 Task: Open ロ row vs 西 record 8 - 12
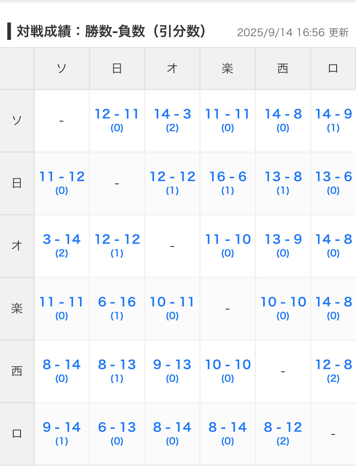point(283,428)
